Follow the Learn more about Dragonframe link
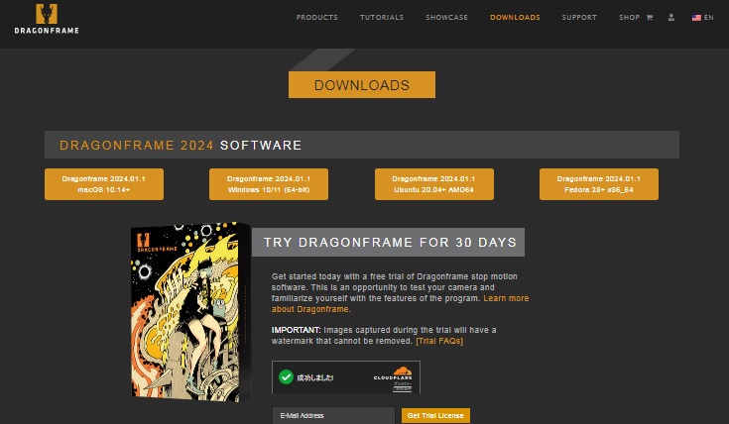The height and width of the screenshot is (424, 729). pos(506,298)
